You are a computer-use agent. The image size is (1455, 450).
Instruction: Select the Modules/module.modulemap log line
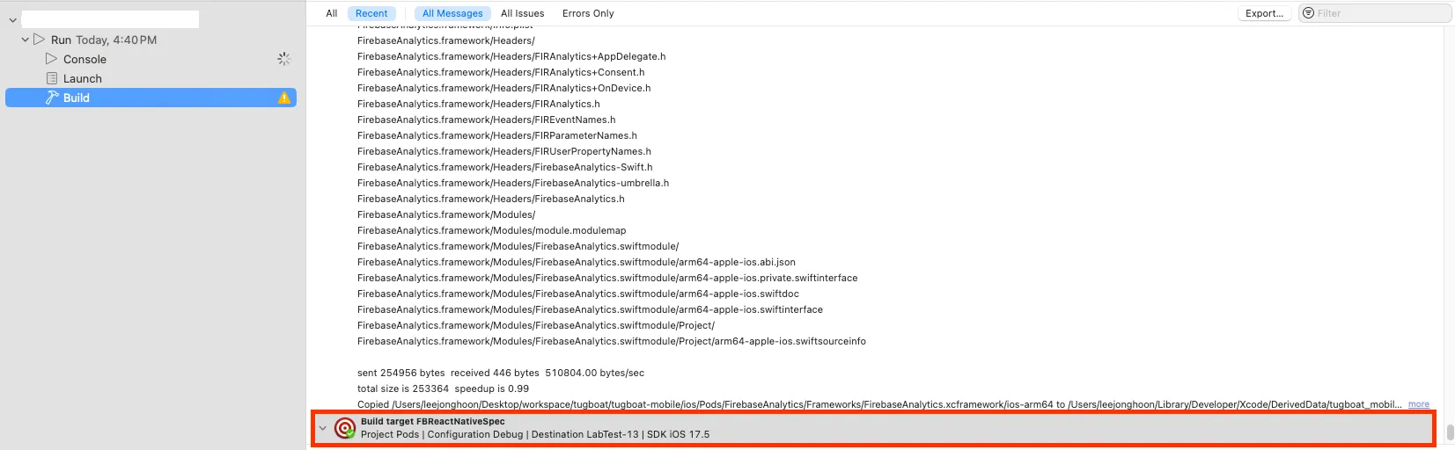[x=492, y=230]
